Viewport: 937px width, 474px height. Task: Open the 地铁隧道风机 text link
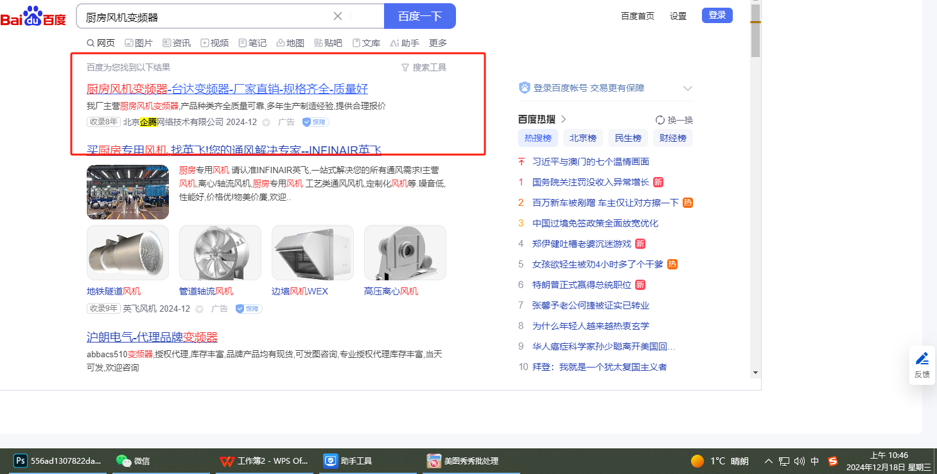[x=114, y=291]
